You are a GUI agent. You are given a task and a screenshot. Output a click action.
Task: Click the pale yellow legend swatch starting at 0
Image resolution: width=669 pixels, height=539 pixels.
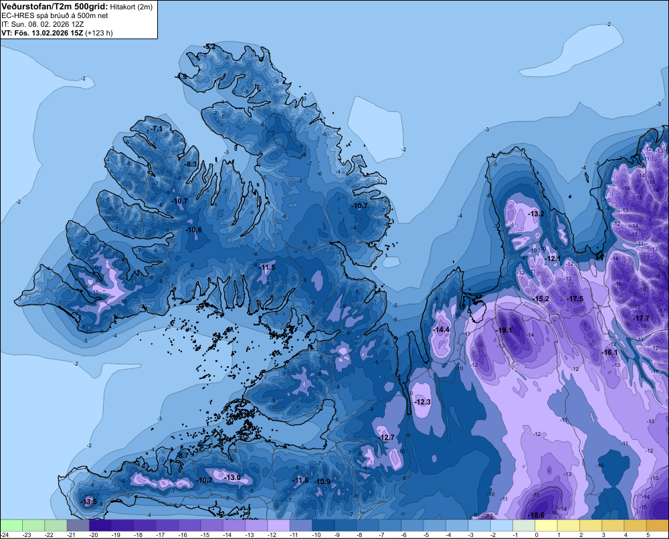[546, 526]
